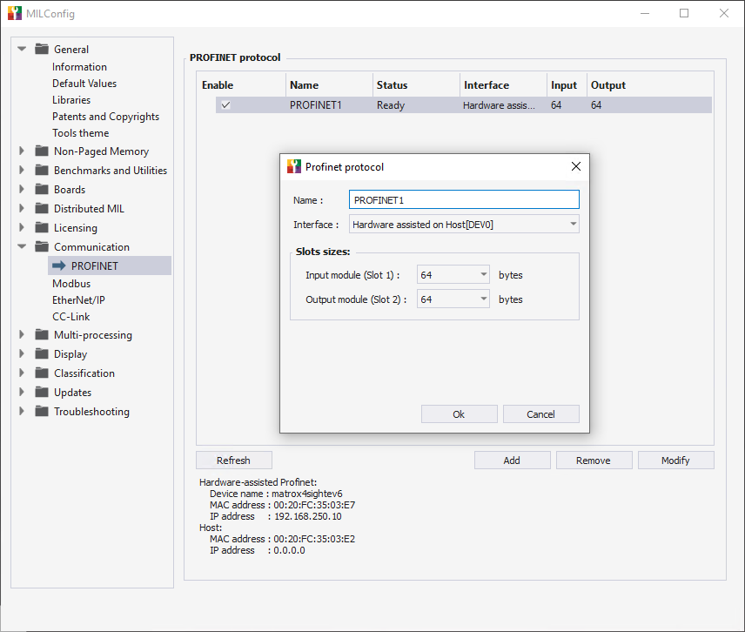
Task: Collapse the Communication tree node
Action: 22,247
